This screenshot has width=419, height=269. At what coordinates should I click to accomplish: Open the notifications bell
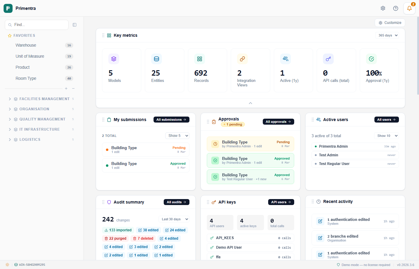pos(409,8)
